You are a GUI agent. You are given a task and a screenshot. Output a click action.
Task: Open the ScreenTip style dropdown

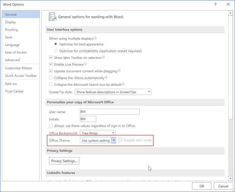pos(113,92)
